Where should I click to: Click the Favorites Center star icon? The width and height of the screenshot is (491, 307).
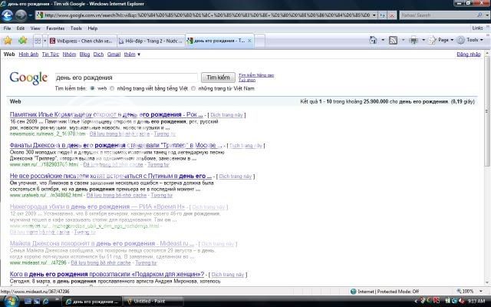(8, 40)
